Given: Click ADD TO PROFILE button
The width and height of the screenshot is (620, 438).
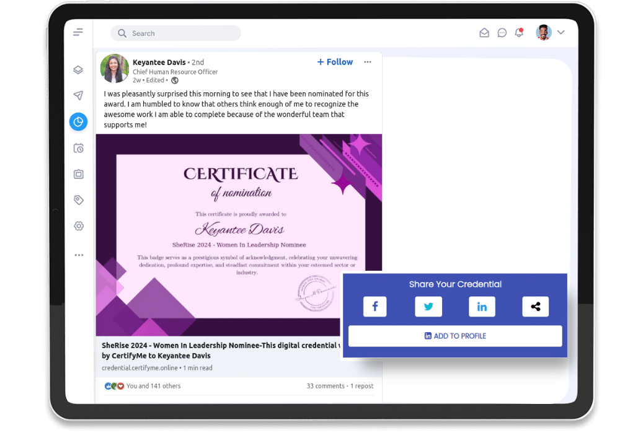Looking at the screenshot, I should (455, 336).
